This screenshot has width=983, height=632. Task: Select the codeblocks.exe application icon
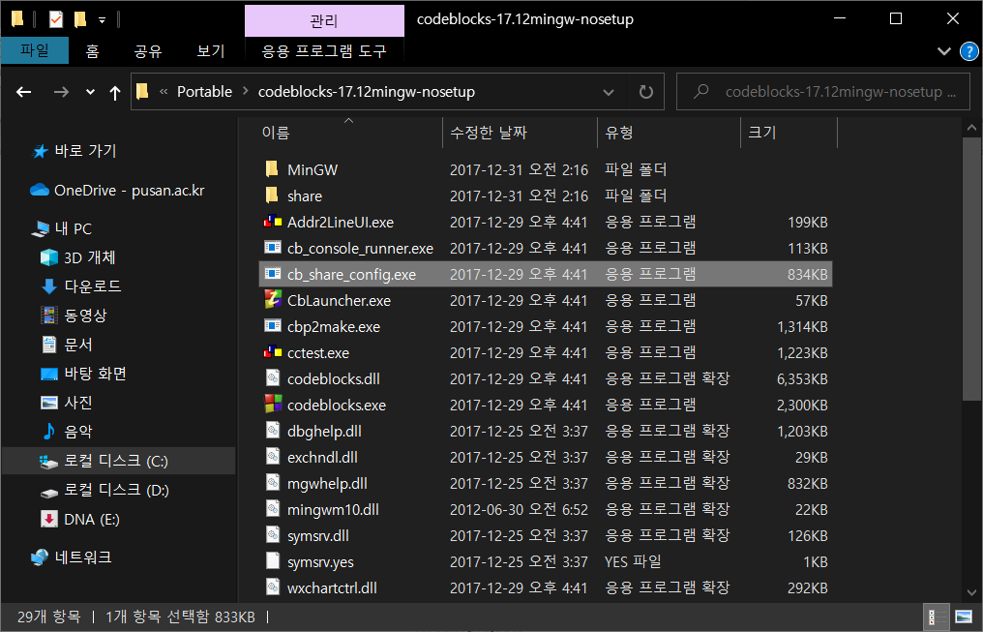click(272, 405)
